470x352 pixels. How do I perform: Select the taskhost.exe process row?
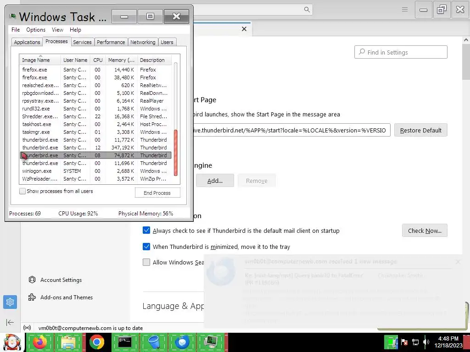coord(96,124)
